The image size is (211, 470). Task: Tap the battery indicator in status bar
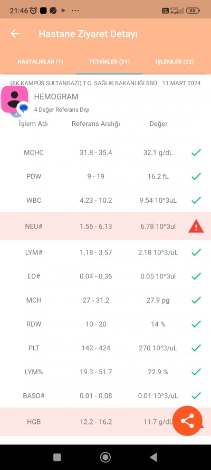click(x=193, y=11)
